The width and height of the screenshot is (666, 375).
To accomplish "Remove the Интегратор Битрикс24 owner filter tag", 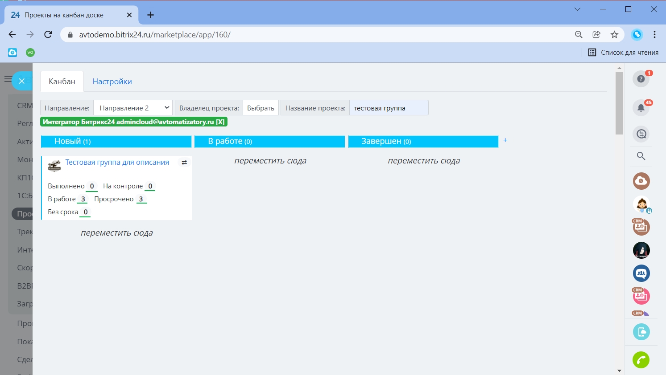I will [x=220, y=122].
